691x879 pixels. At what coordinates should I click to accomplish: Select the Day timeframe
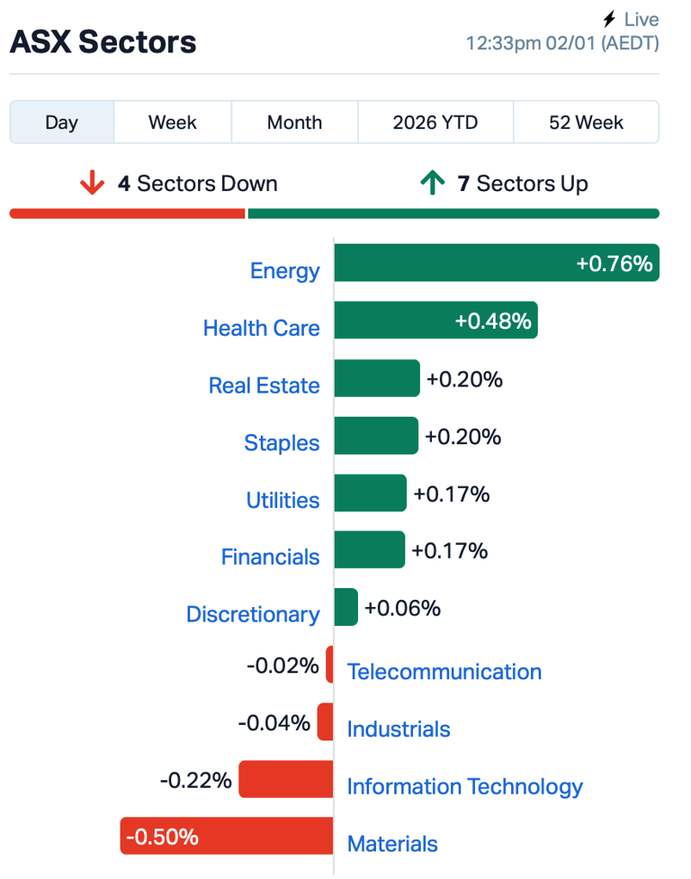pos(61,122)
